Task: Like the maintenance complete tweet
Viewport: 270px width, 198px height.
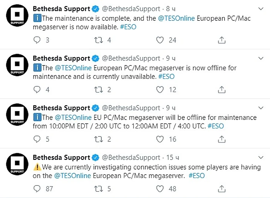Action: pyautogui.click(x=160, y=40)
